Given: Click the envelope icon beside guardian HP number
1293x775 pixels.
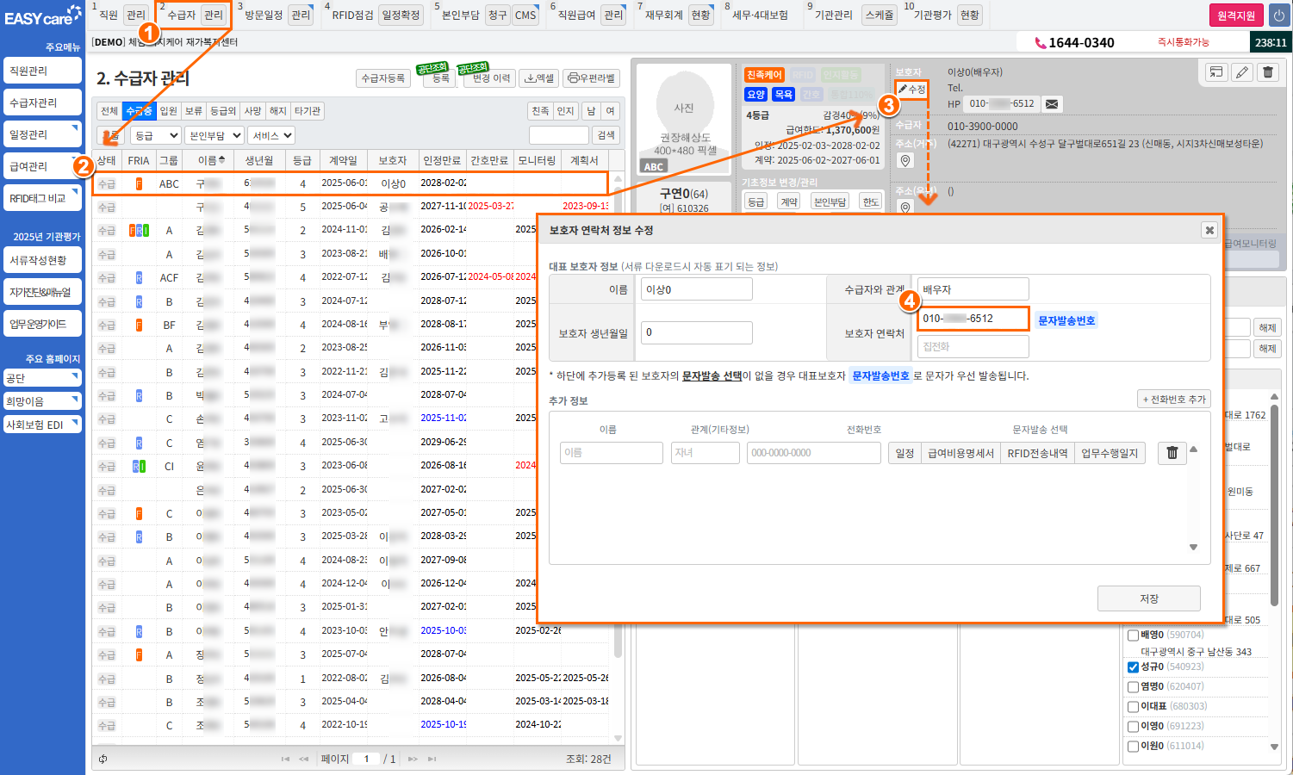Looking at the screenshot, I should coord(1052,104).
